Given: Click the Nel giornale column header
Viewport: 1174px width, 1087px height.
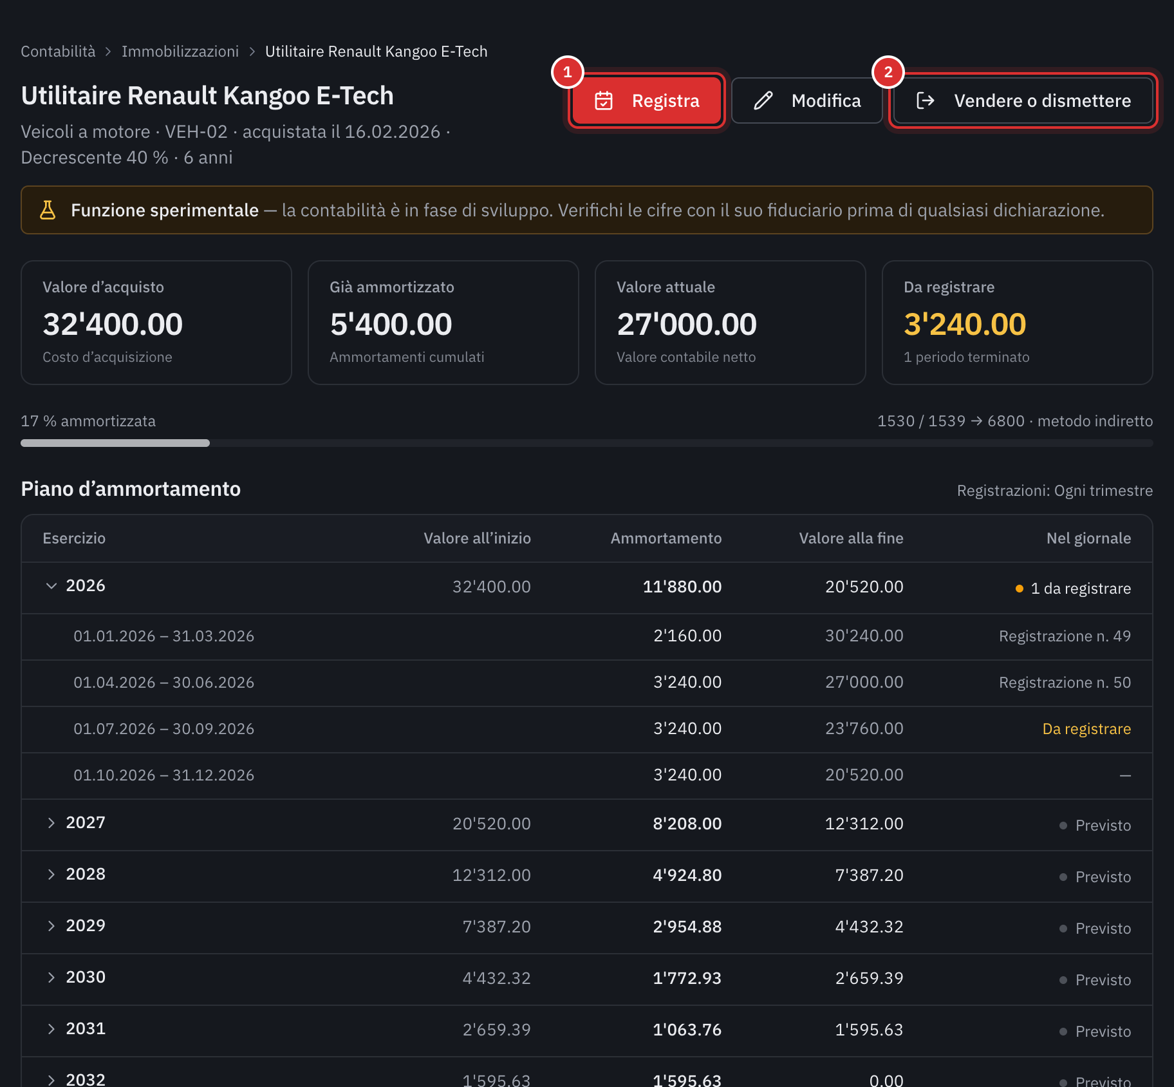Looking at the screenshot, I should click(x=1088, y=538).
